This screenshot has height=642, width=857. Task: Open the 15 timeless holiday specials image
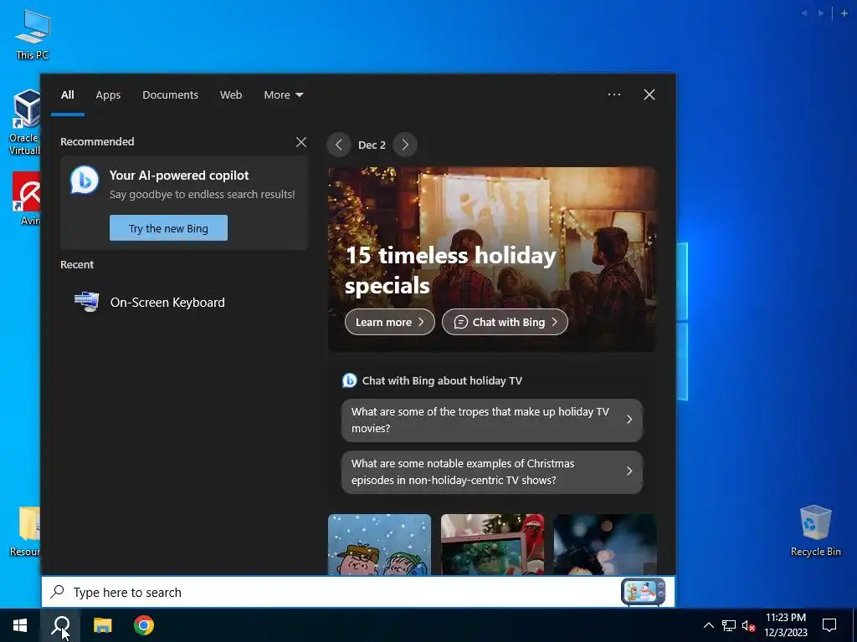pyautogui.click(x=492, y=259)
